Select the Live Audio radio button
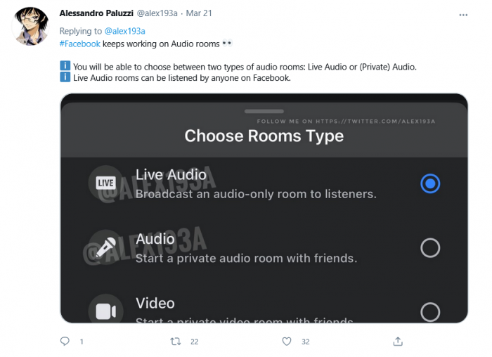492x357 pixels. [429, 183]
